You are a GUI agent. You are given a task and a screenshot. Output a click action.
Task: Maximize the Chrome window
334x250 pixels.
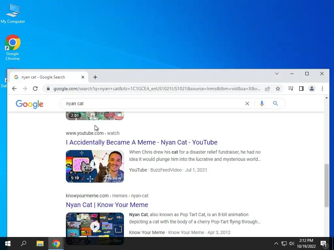(x=307, y=74)
